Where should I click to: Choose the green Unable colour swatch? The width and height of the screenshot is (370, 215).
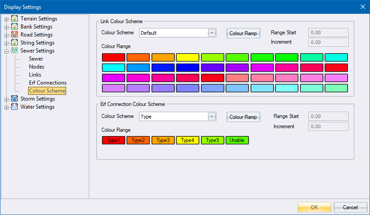pos(237,140)
